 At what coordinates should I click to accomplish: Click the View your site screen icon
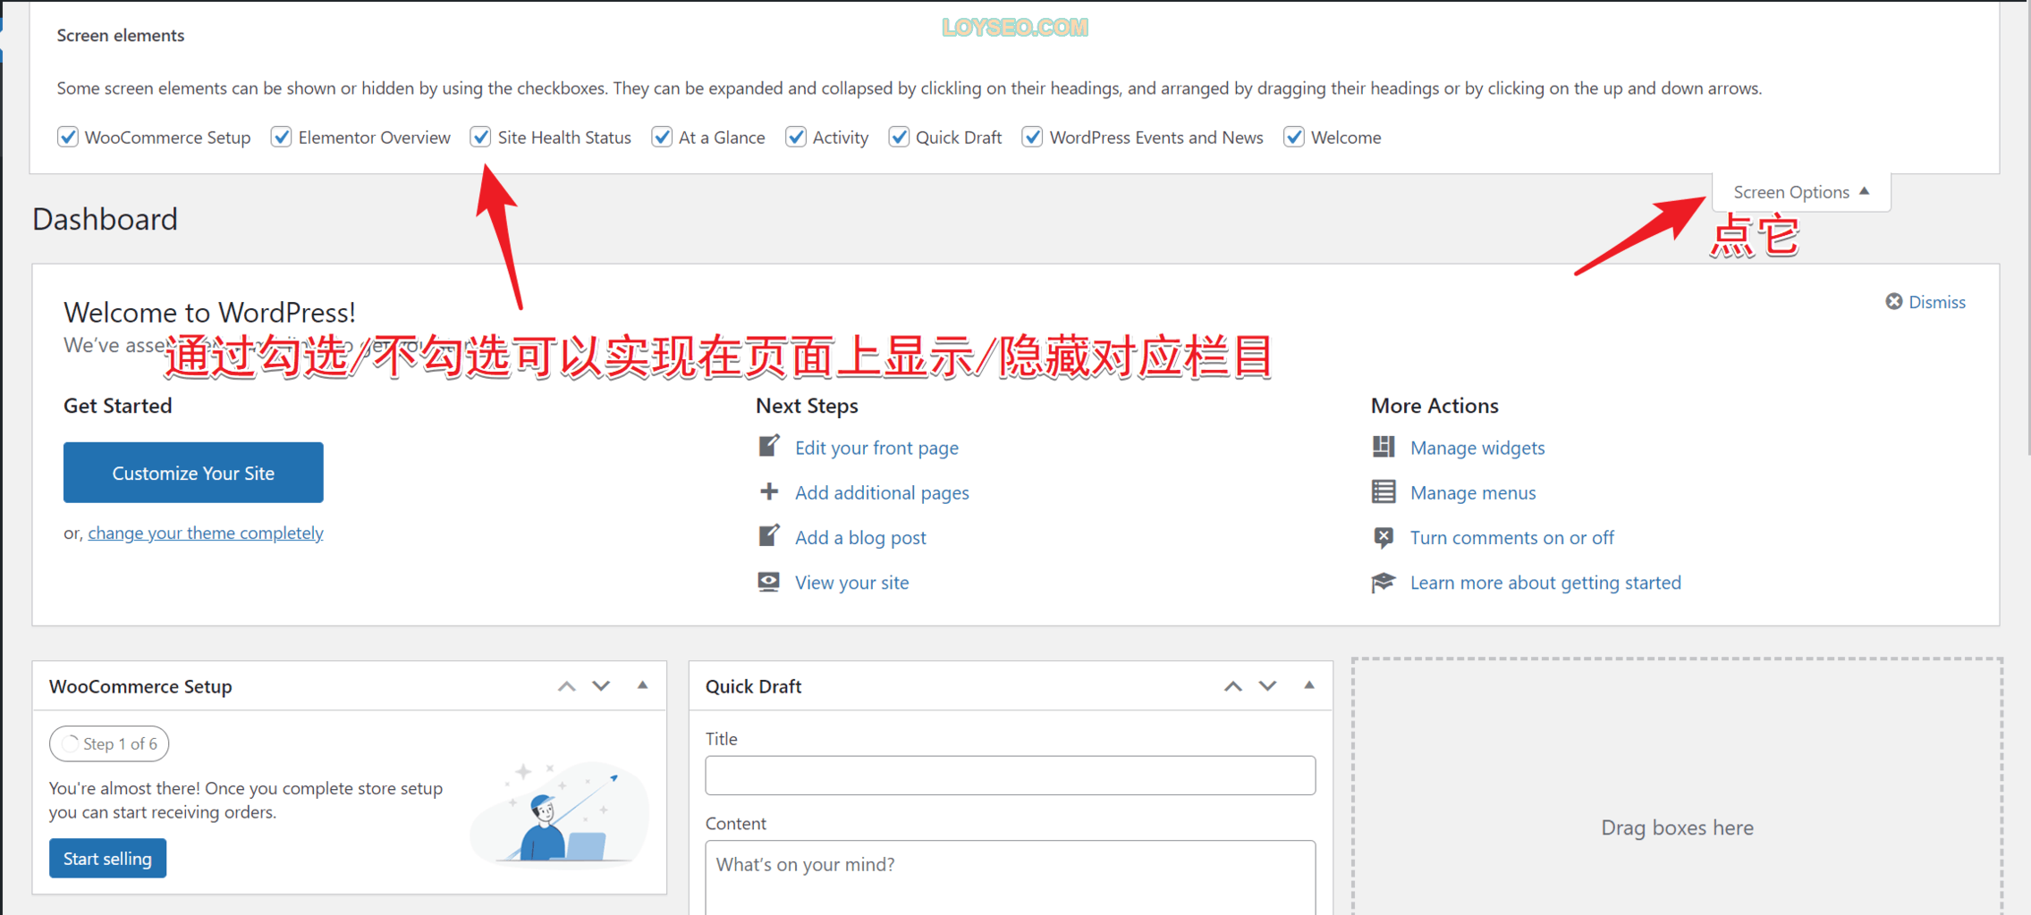(x=769, y=582)
